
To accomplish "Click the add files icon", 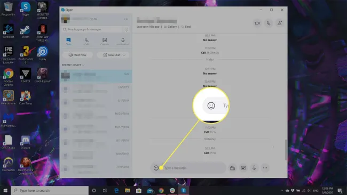I will click(x=232, y=168).
